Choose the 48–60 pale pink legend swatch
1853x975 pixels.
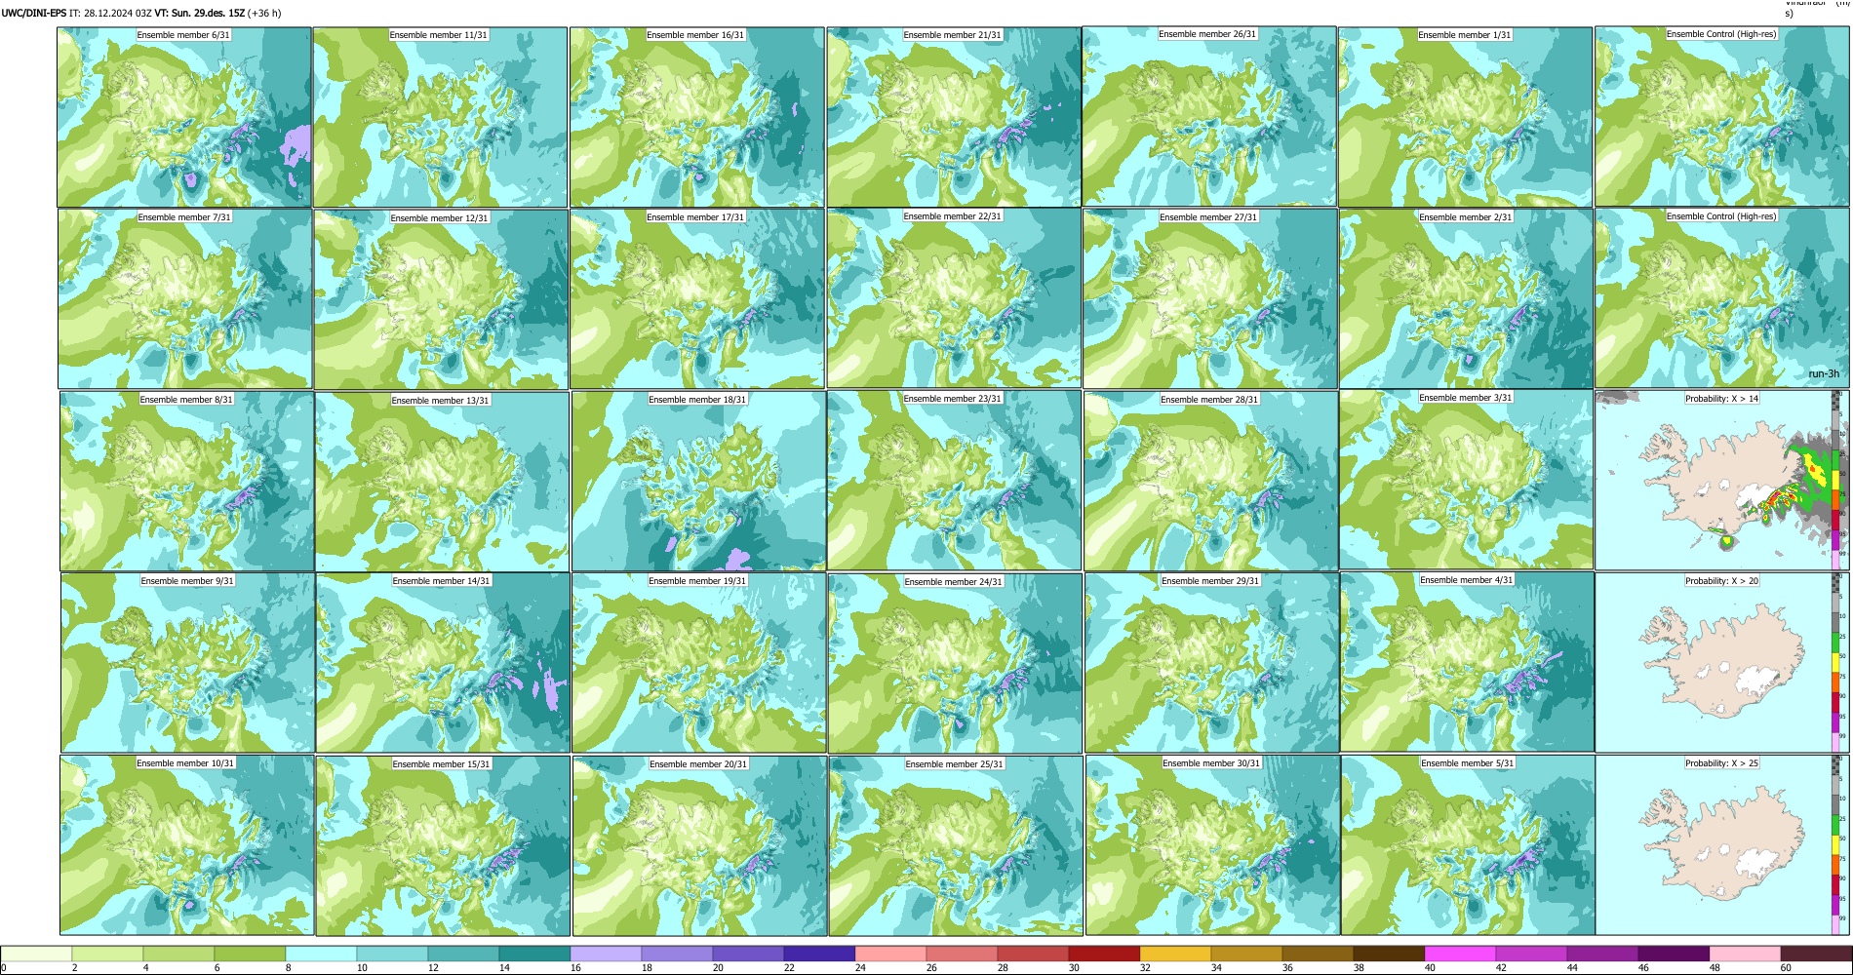point(1745,954)
